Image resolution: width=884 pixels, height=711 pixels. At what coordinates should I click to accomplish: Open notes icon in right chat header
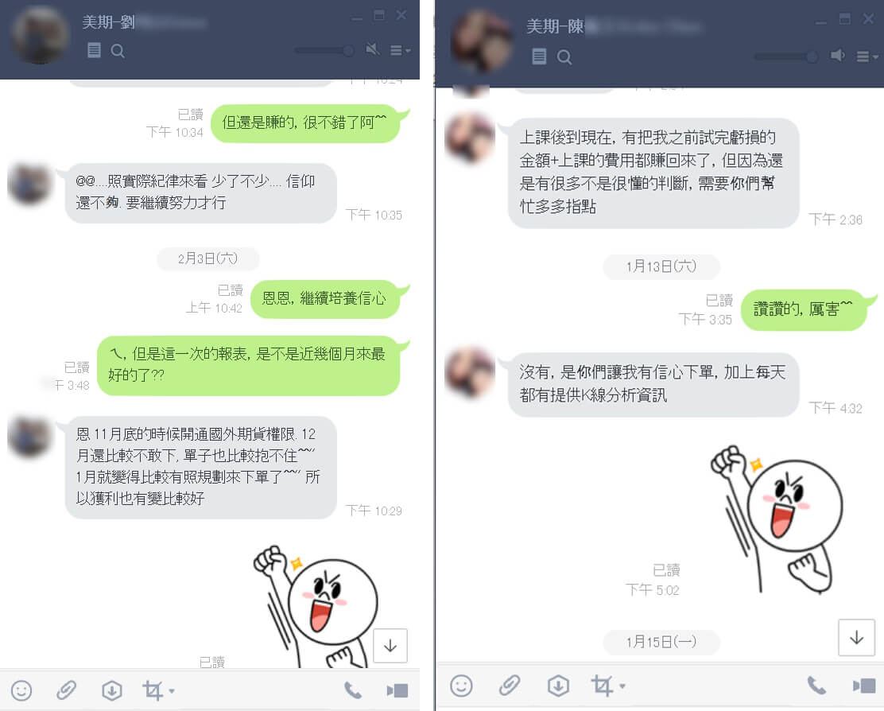pos(539,56)
